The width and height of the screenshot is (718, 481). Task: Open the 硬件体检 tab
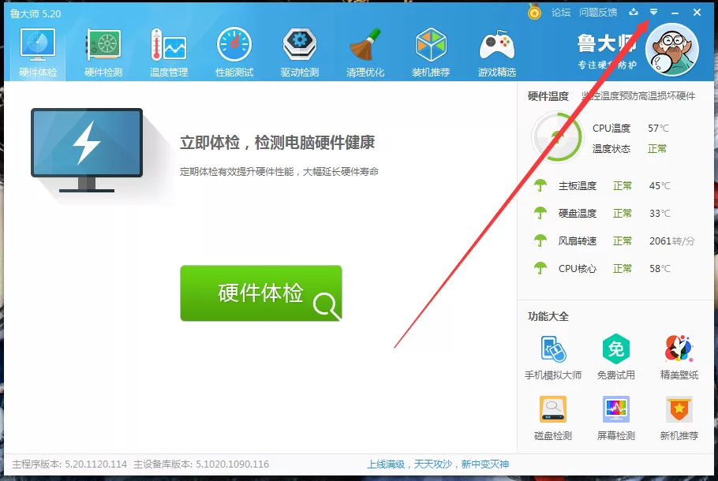point(38,53)
